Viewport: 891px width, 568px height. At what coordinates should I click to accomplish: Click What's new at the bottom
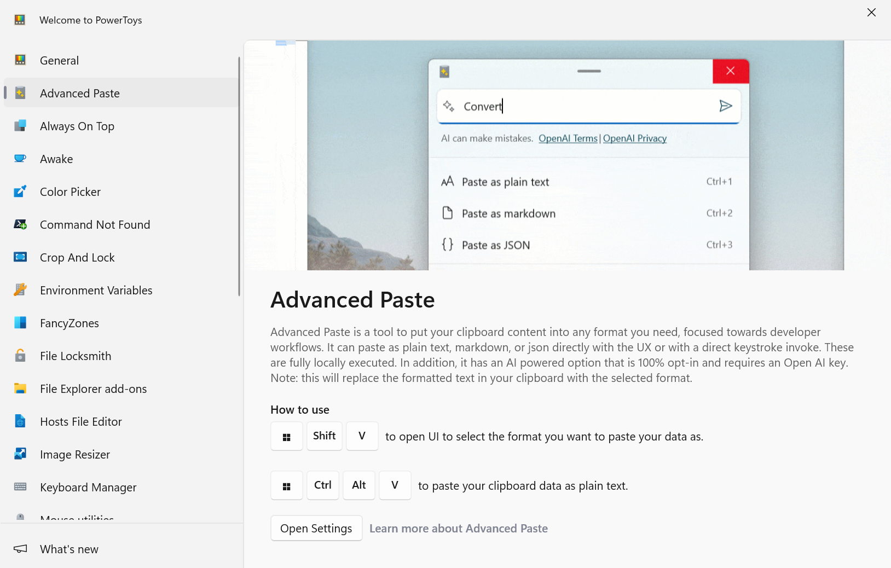tap(68, 549)
